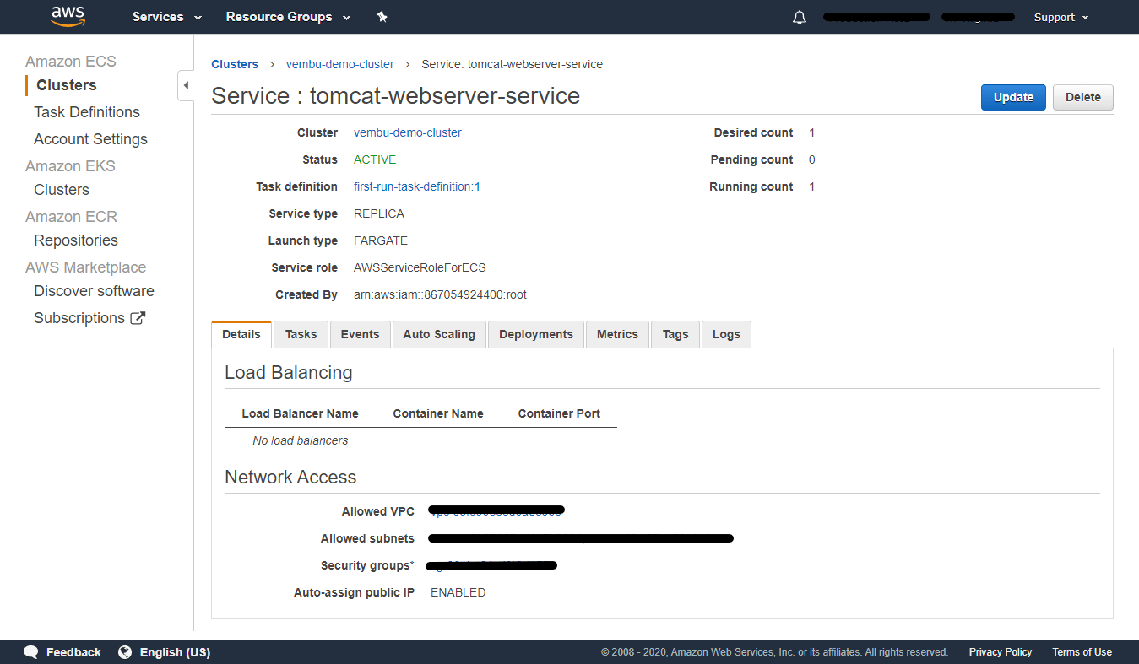Viewport: 1139px width, 664px height.
Task: Click the FARGATE launch type value
Action: (x=381, y=240)
